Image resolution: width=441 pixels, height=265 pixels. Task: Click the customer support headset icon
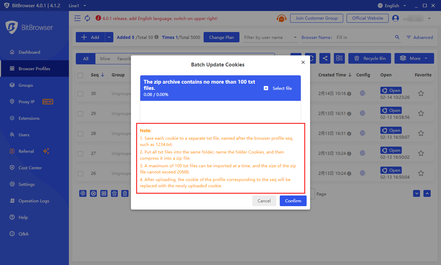[x=281, y=18]
